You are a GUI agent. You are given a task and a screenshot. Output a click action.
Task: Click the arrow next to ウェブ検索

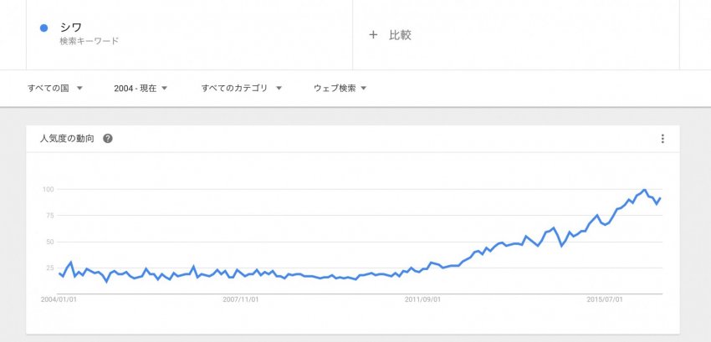(x=363, y=89)
